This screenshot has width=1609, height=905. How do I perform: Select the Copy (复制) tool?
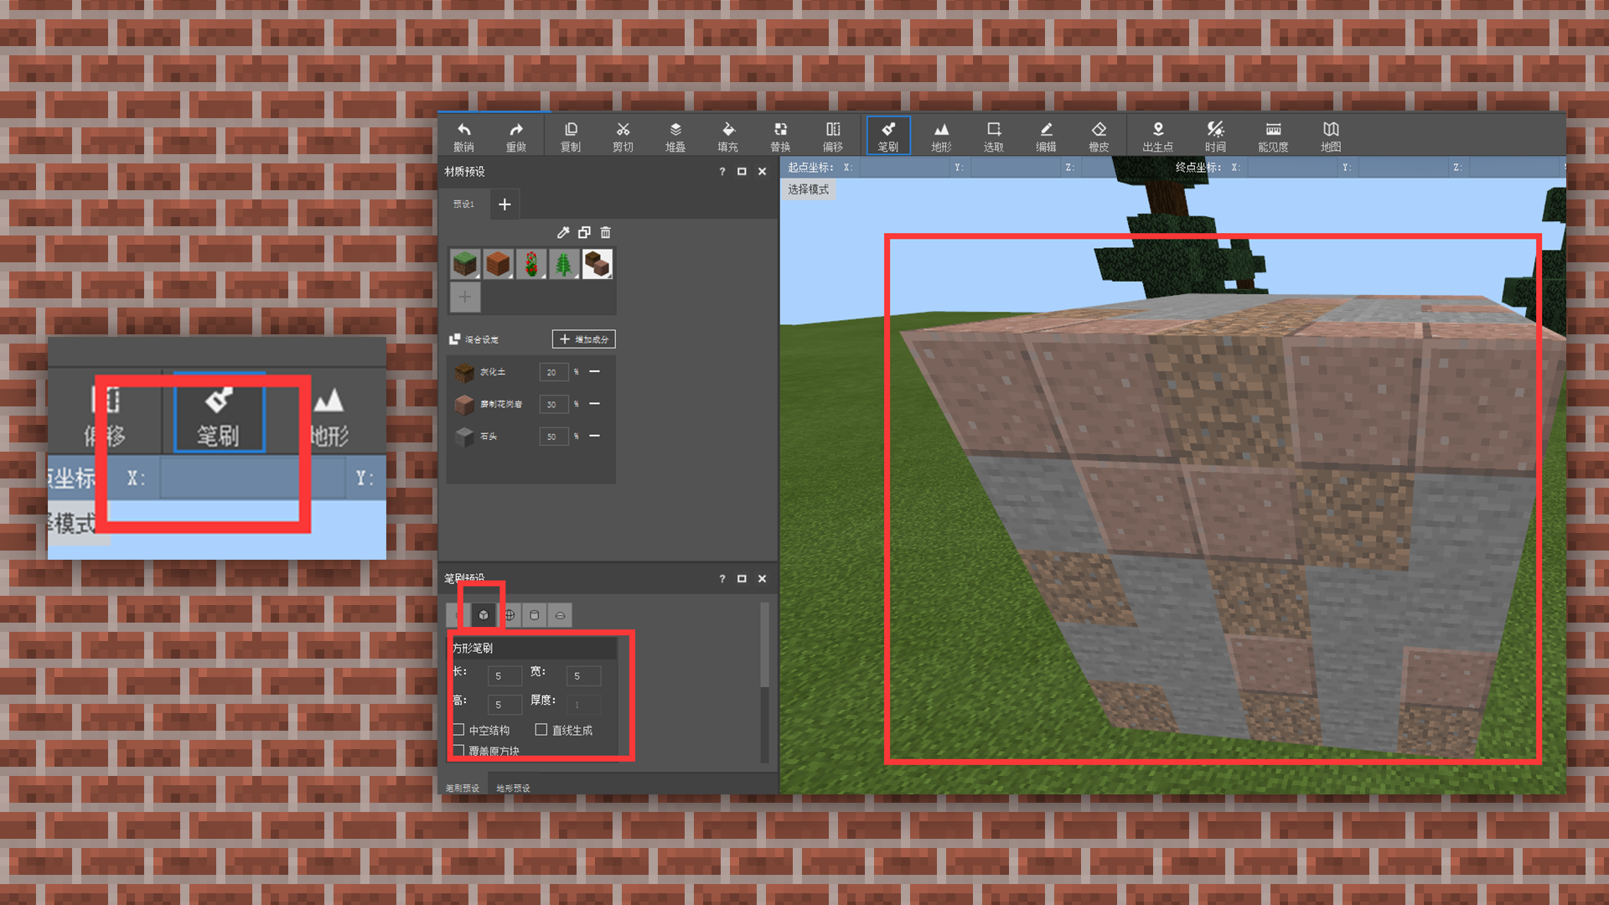571,136
